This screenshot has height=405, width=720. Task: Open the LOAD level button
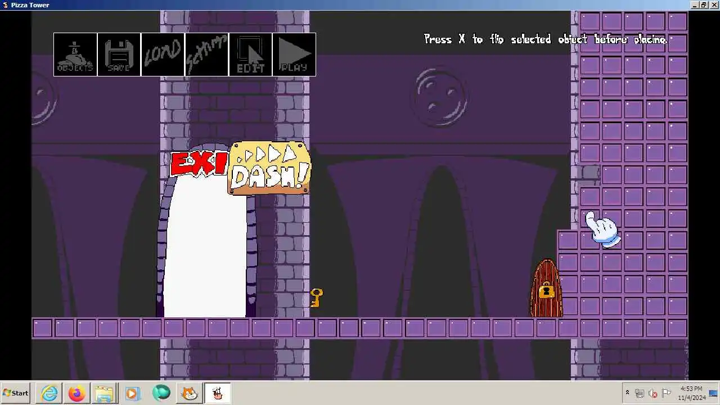pos(163,55)
